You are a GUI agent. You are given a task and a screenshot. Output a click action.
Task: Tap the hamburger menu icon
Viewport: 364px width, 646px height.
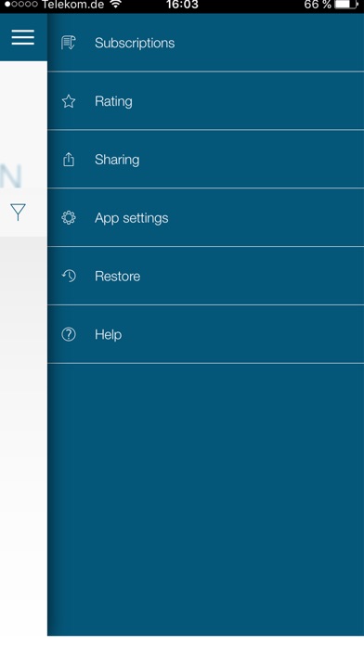tap(23, 37)
